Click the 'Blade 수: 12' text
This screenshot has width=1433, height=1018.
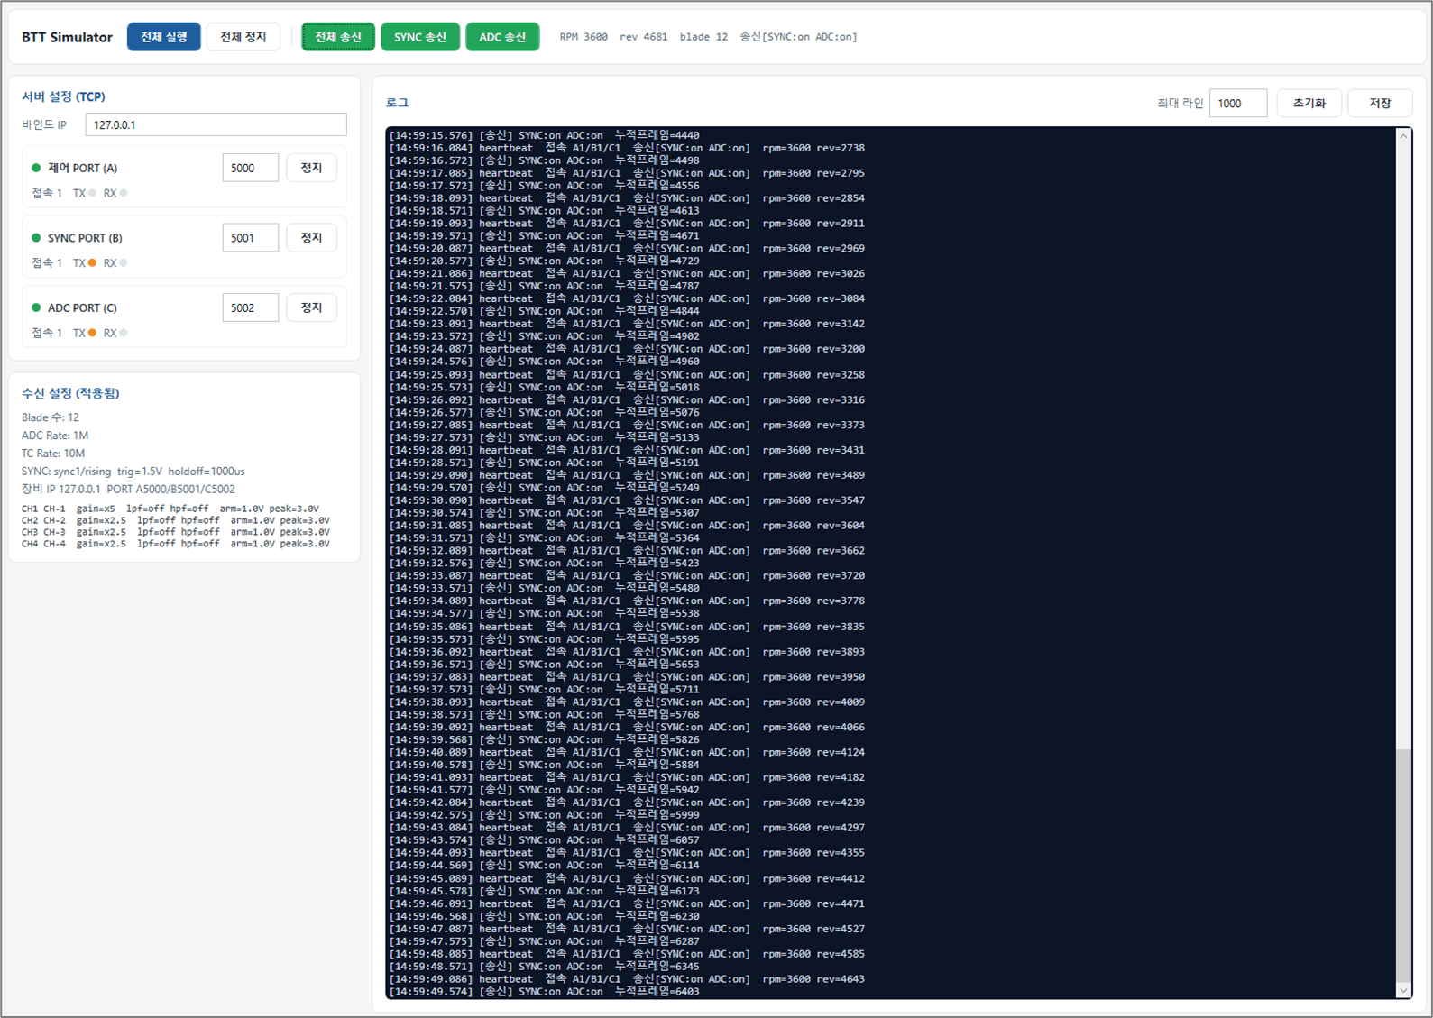pyautogui.click(x=51, y=417)
